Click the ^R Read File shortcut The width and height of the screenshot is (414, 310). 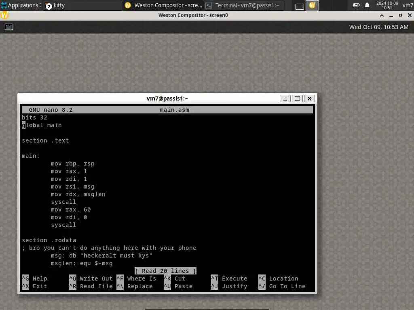click(x=91, y=286)
